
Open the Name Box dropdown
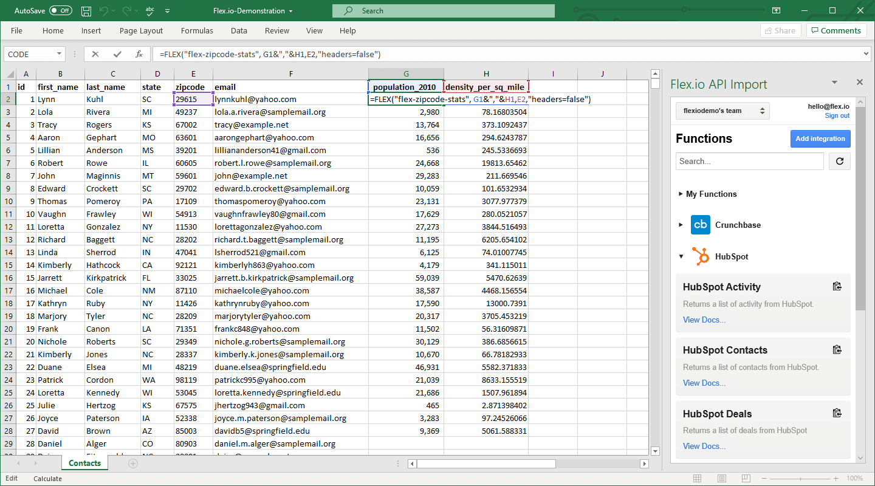58,54
